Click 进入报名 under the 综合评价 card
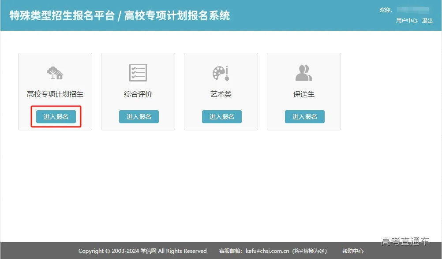This screenshot has width=442, height=259. tap(138, 116)
